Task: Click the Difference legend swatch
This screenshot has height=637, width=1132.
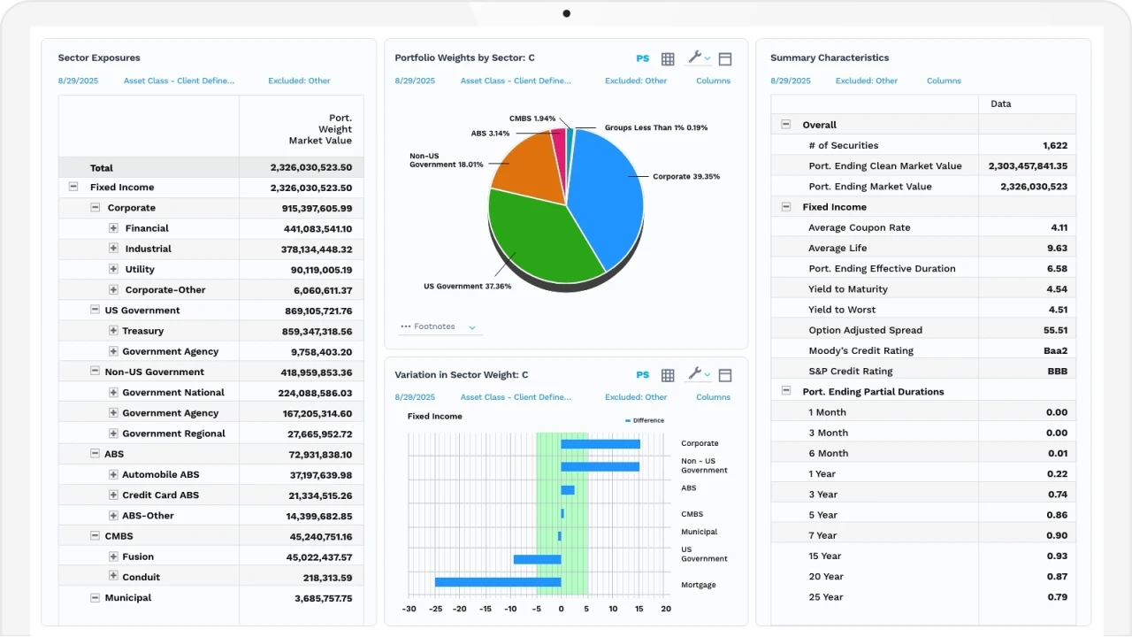Action: [x=628, y=421]
